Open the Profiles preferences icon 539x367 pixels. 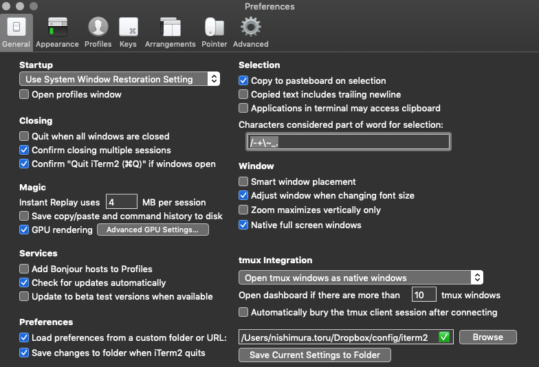point(98,27)
